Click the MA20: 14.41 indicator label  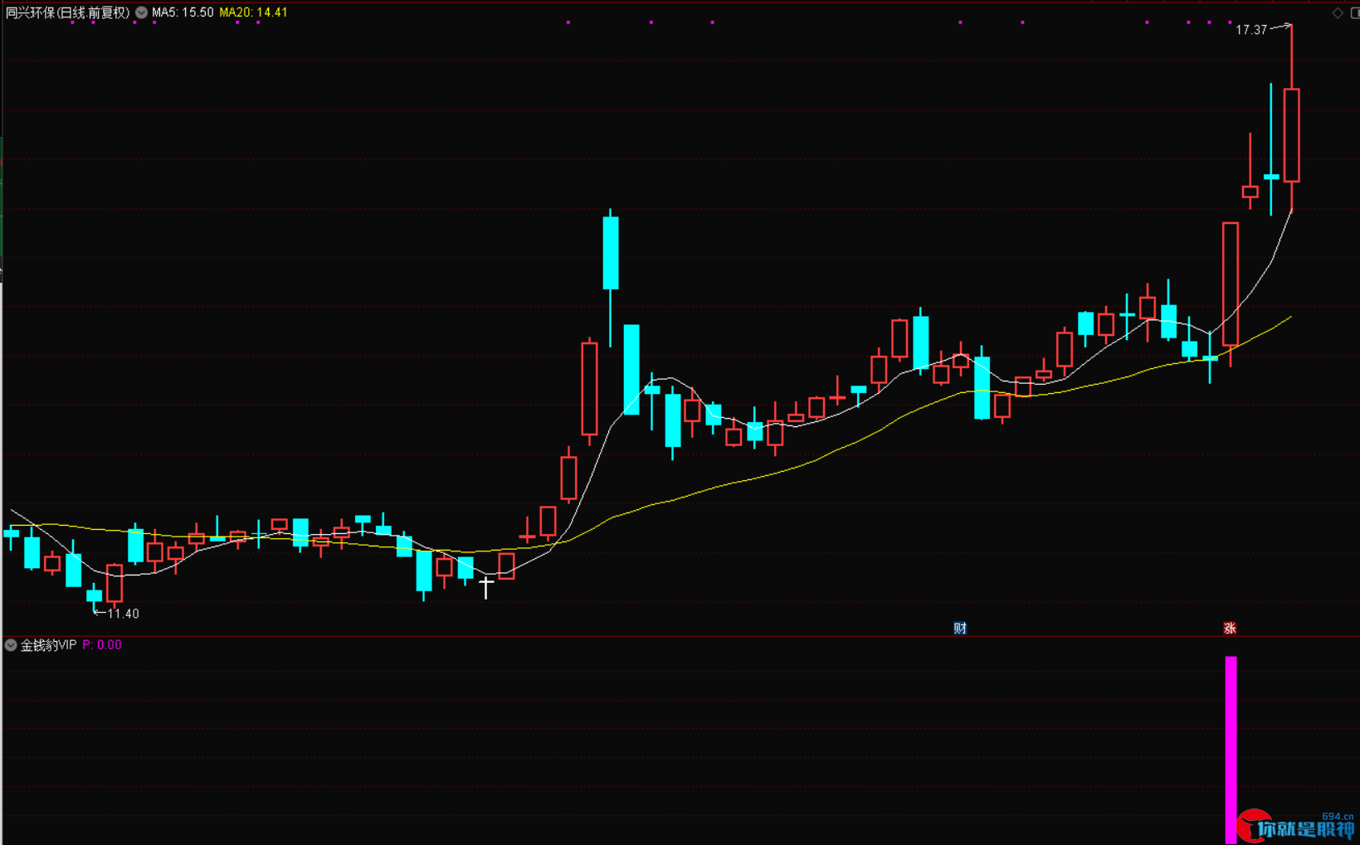[x=253, y=12]
